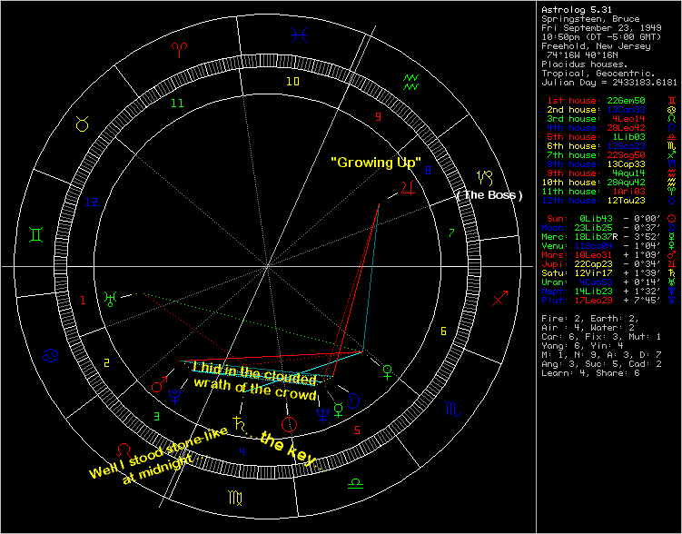This screenshot has width=682, height=534.
Task: Select the blue Pisces glyph on the wheel
Action: (300, 35)
